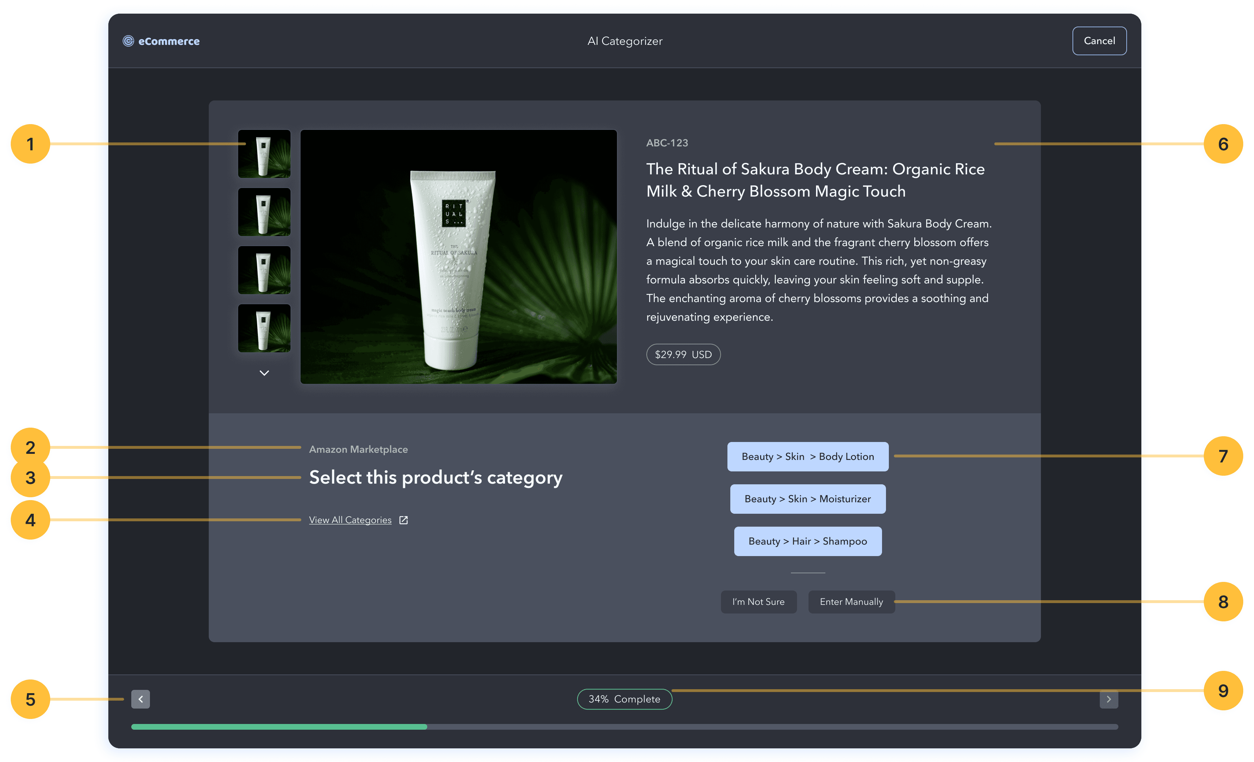Click the main product image

click(458, 257)
